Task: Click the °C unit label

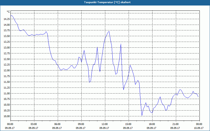Action: pos(8,12)
